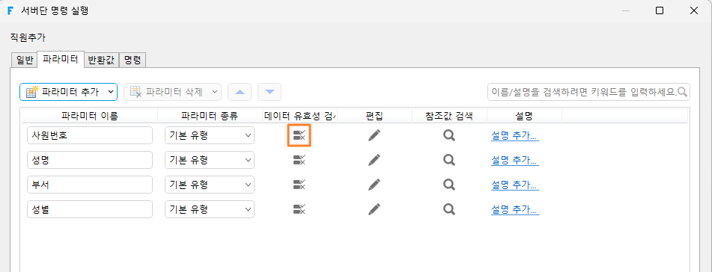Click the edit pencil for 성별
Screen dimensions: 712x272
pos(374,209)
